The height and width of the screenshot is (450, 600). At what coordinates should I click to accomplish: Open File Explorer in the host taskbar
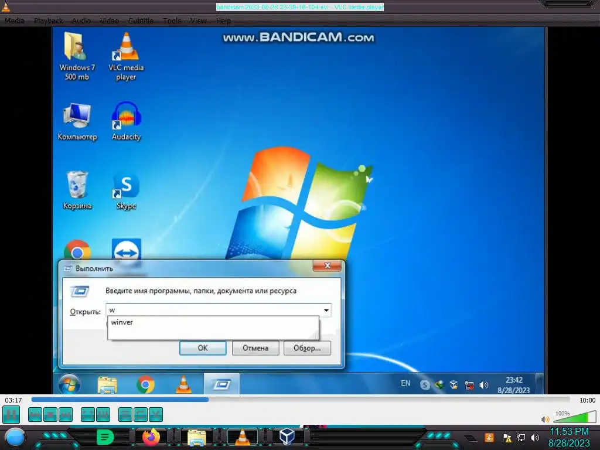coord(197,438)
